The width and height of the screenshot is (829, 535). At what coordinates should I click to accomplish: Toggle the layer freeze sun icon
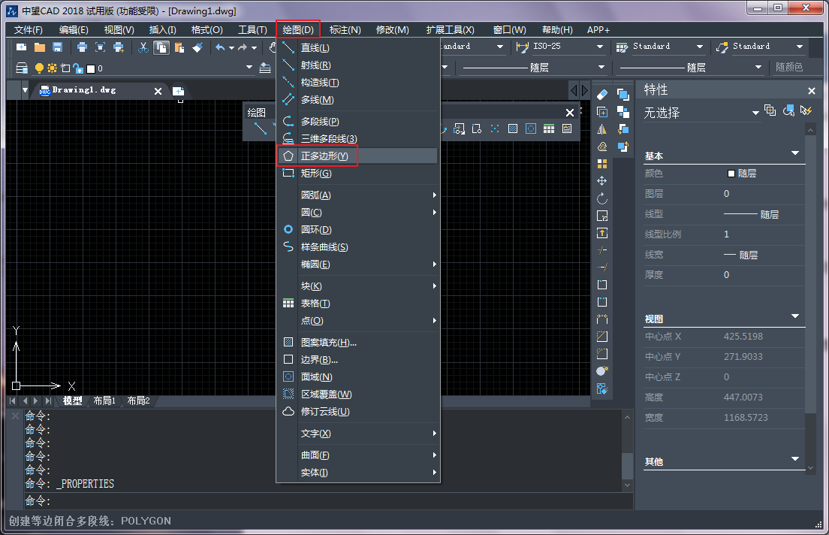[x=51, y=67]
